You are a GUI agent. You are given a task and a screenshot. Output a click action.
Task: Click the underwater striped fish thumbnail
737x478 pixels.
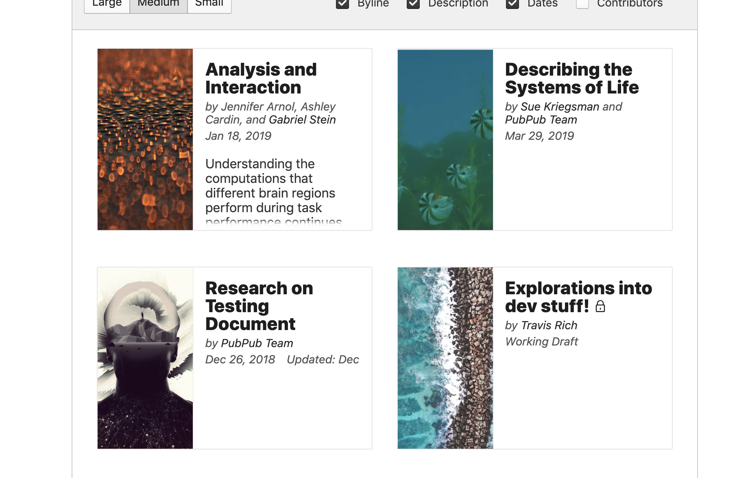click(x=445, y=139)
